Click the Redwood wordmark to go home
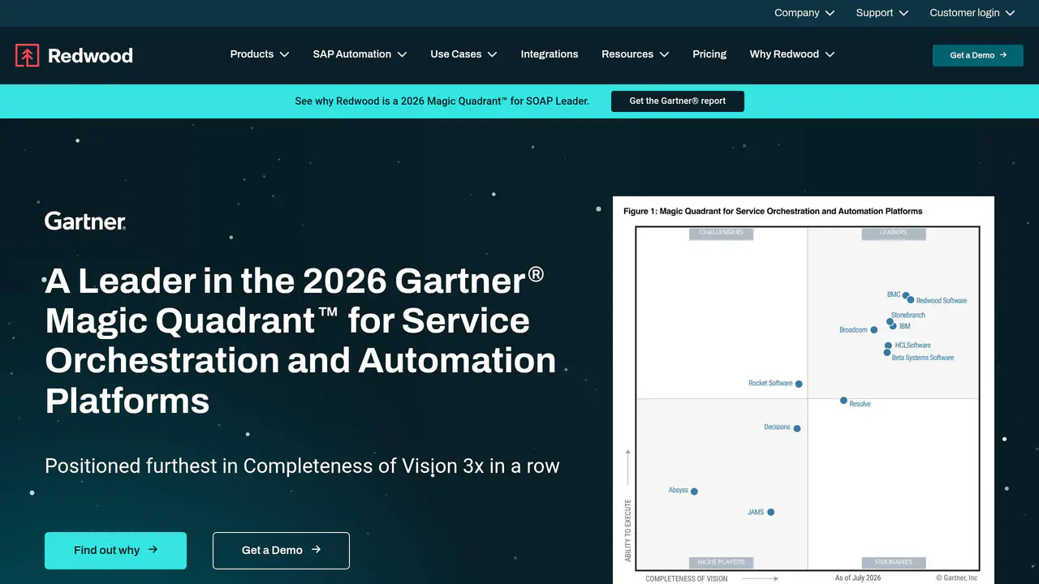 pos(90,55)
